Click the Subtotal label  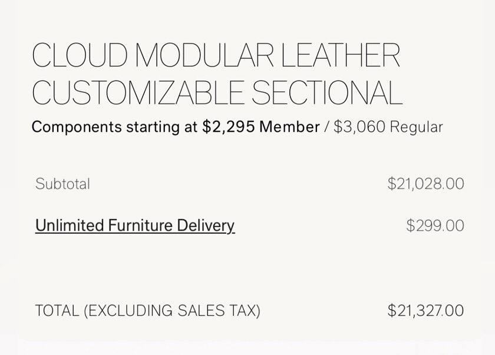click(x=62, y=184)
